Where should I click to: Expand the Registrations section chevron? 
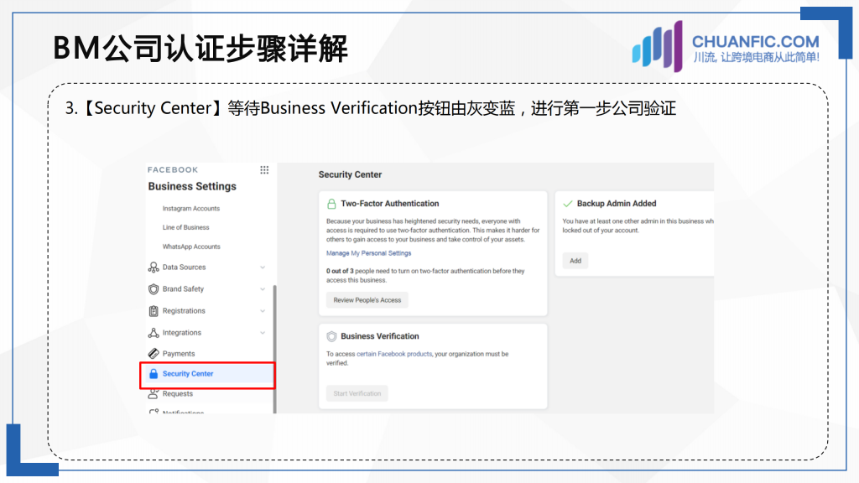click(x=263, y=311)
